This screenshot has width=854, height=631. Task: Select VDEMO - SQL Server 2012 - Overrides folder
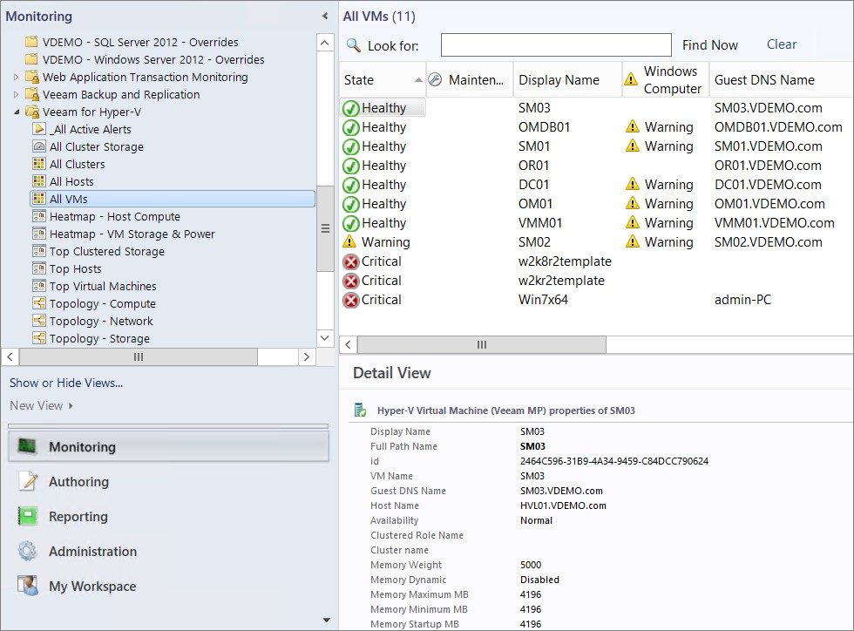140,42
